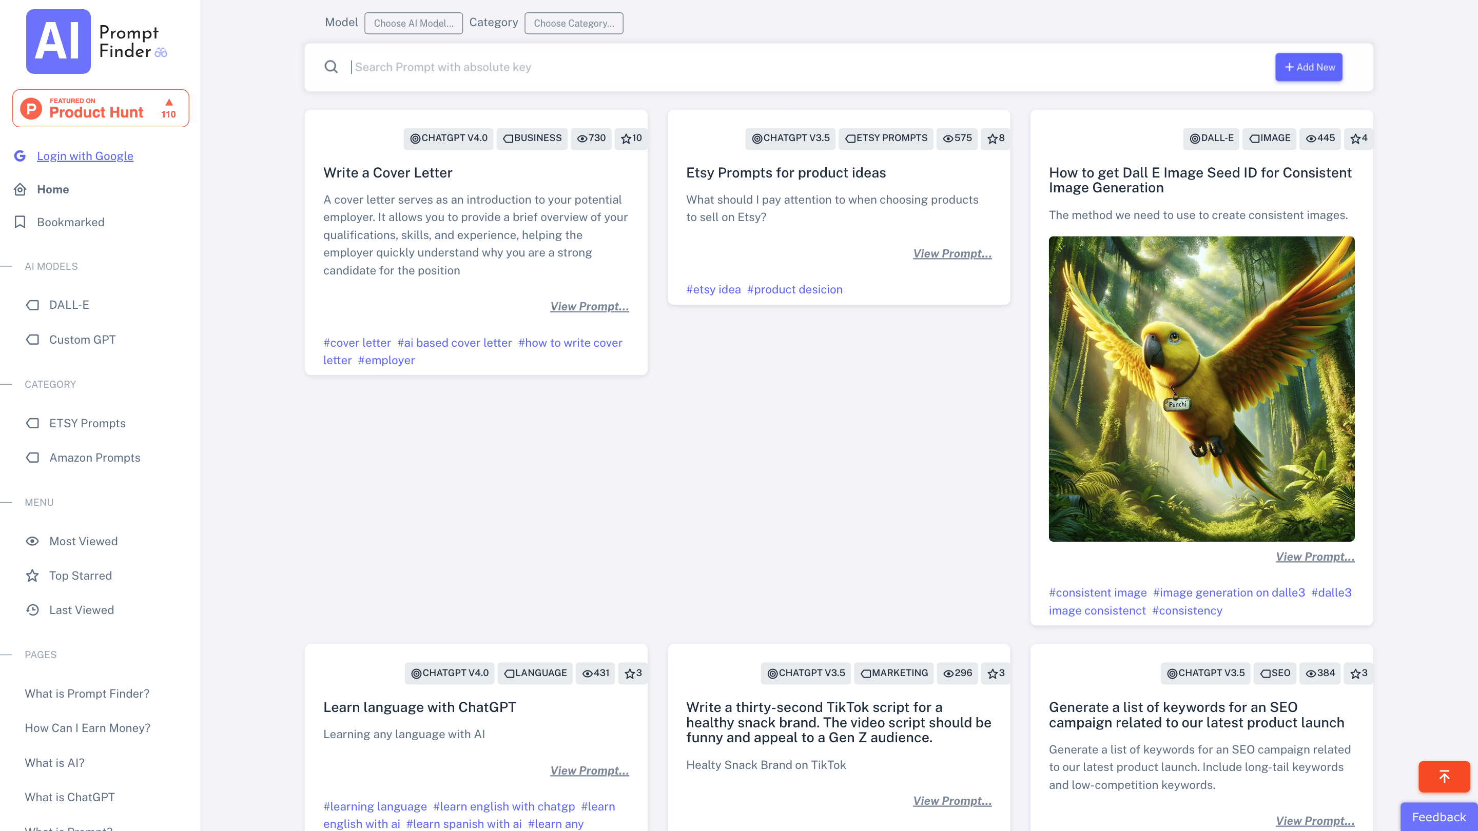Image resolution: width=1478 pixels, height=831 pixels.
Task: Select Top Starred in sidebar menu
Action: click(81, 575)
